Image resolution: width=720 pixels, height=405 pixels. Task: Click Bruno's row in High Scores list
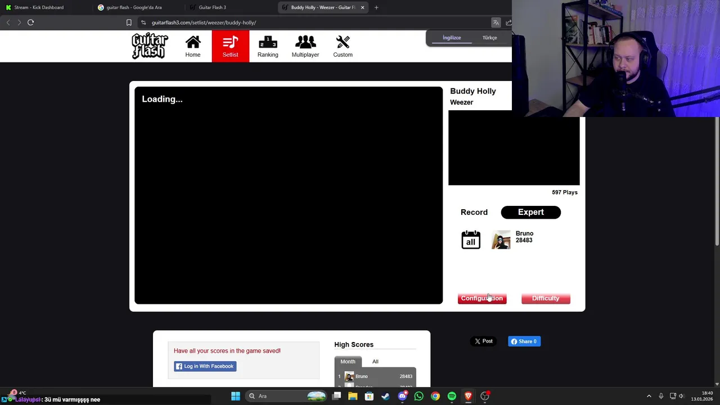[375, 376]
